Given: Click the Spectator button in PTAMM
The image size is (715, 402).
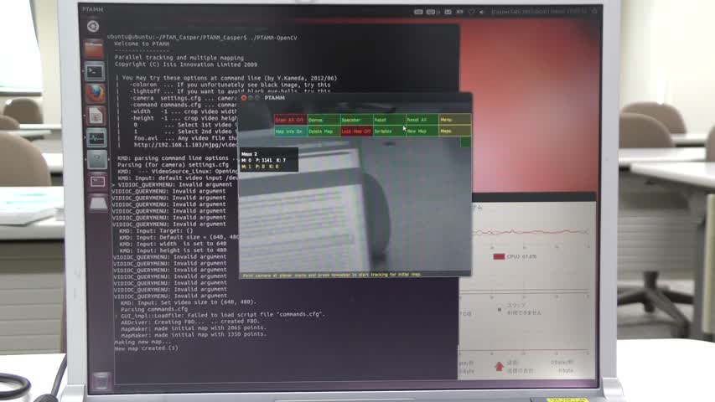Looking at the screenshot, I should pos(356,120).
